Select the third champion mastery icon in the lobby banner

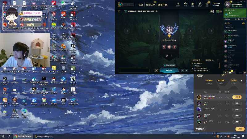174,47
